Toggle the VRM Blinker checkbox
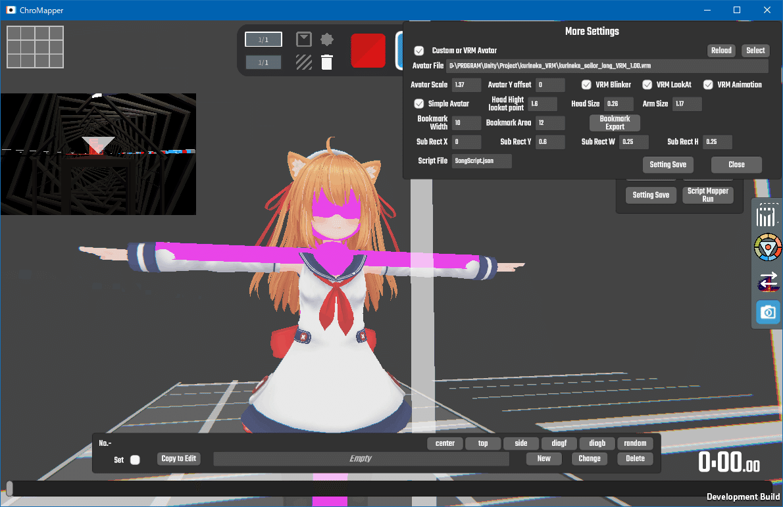Viewport: 783px width, 507px height. click(x=586, y=84)
